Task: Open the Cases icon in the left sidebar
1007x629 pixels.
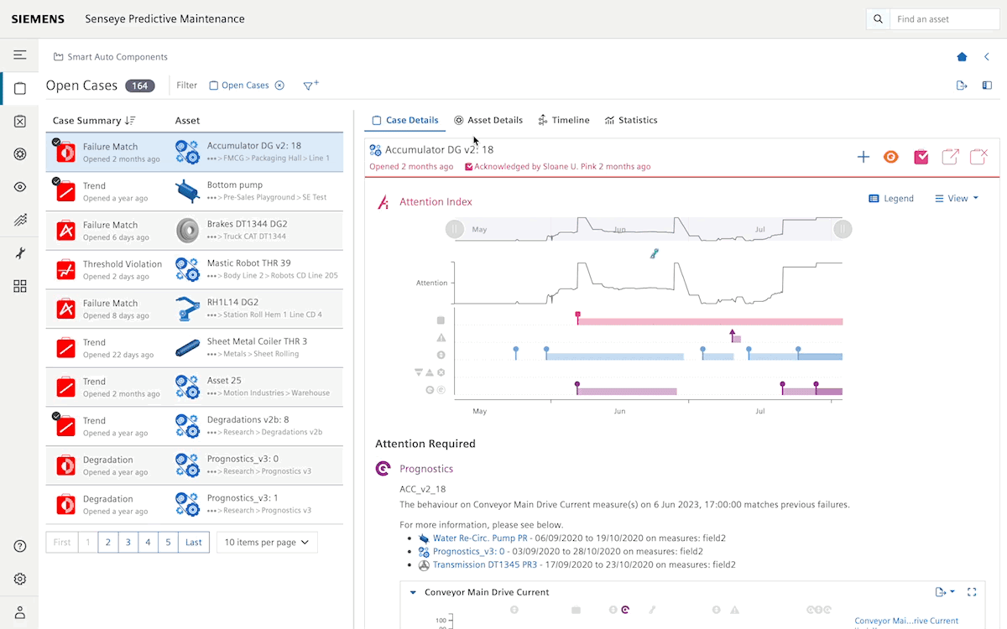Action: click(20, 87)
